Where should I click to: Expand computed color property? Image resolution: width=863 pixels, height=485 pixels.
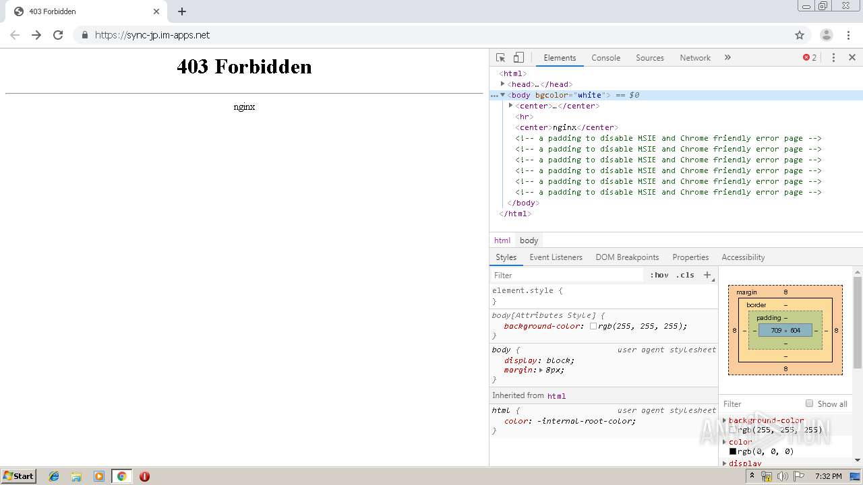pos(725,442)
